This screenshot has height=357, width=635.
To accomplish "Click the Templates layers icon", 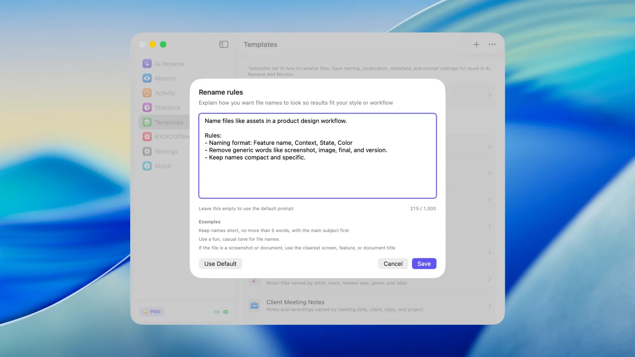I will 147,122.
